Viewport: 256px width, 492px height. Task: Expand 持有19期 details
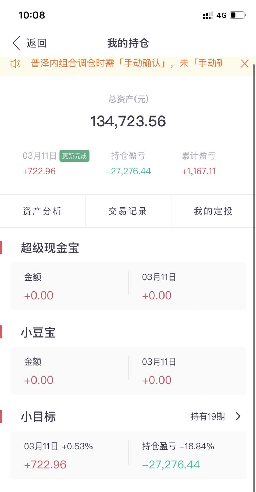(x=208, y=416)
